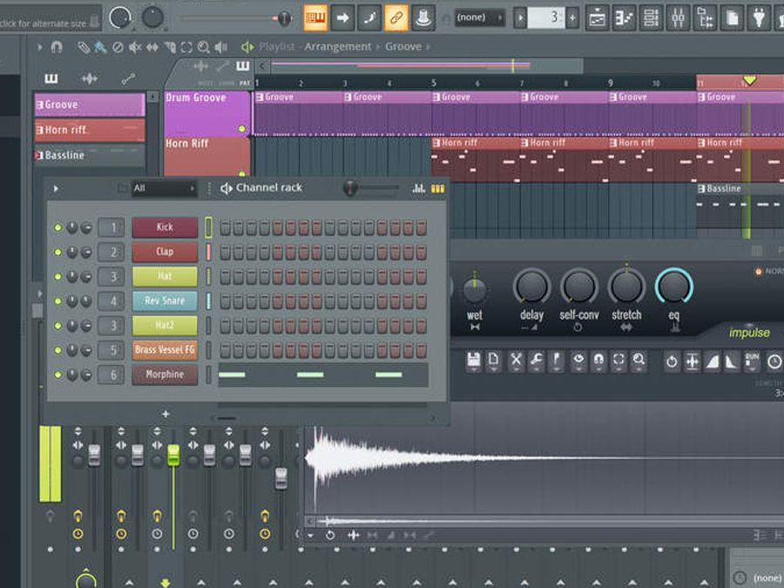Click the link chain icon in the top toolbar
The image size is (784, 588).
point(396,17)
